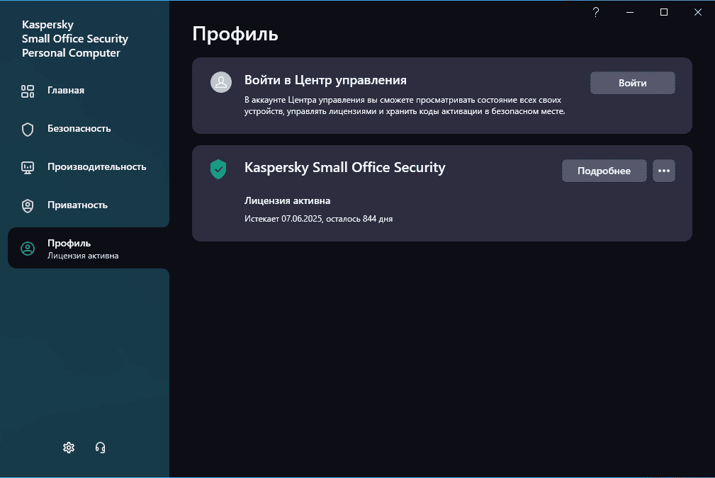715x478 pixels.
Task: Open settings via the gear icon
Action: (x=69, y=448)
